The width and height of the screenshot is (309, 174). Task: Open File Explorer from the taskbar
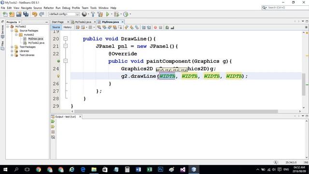94,170
